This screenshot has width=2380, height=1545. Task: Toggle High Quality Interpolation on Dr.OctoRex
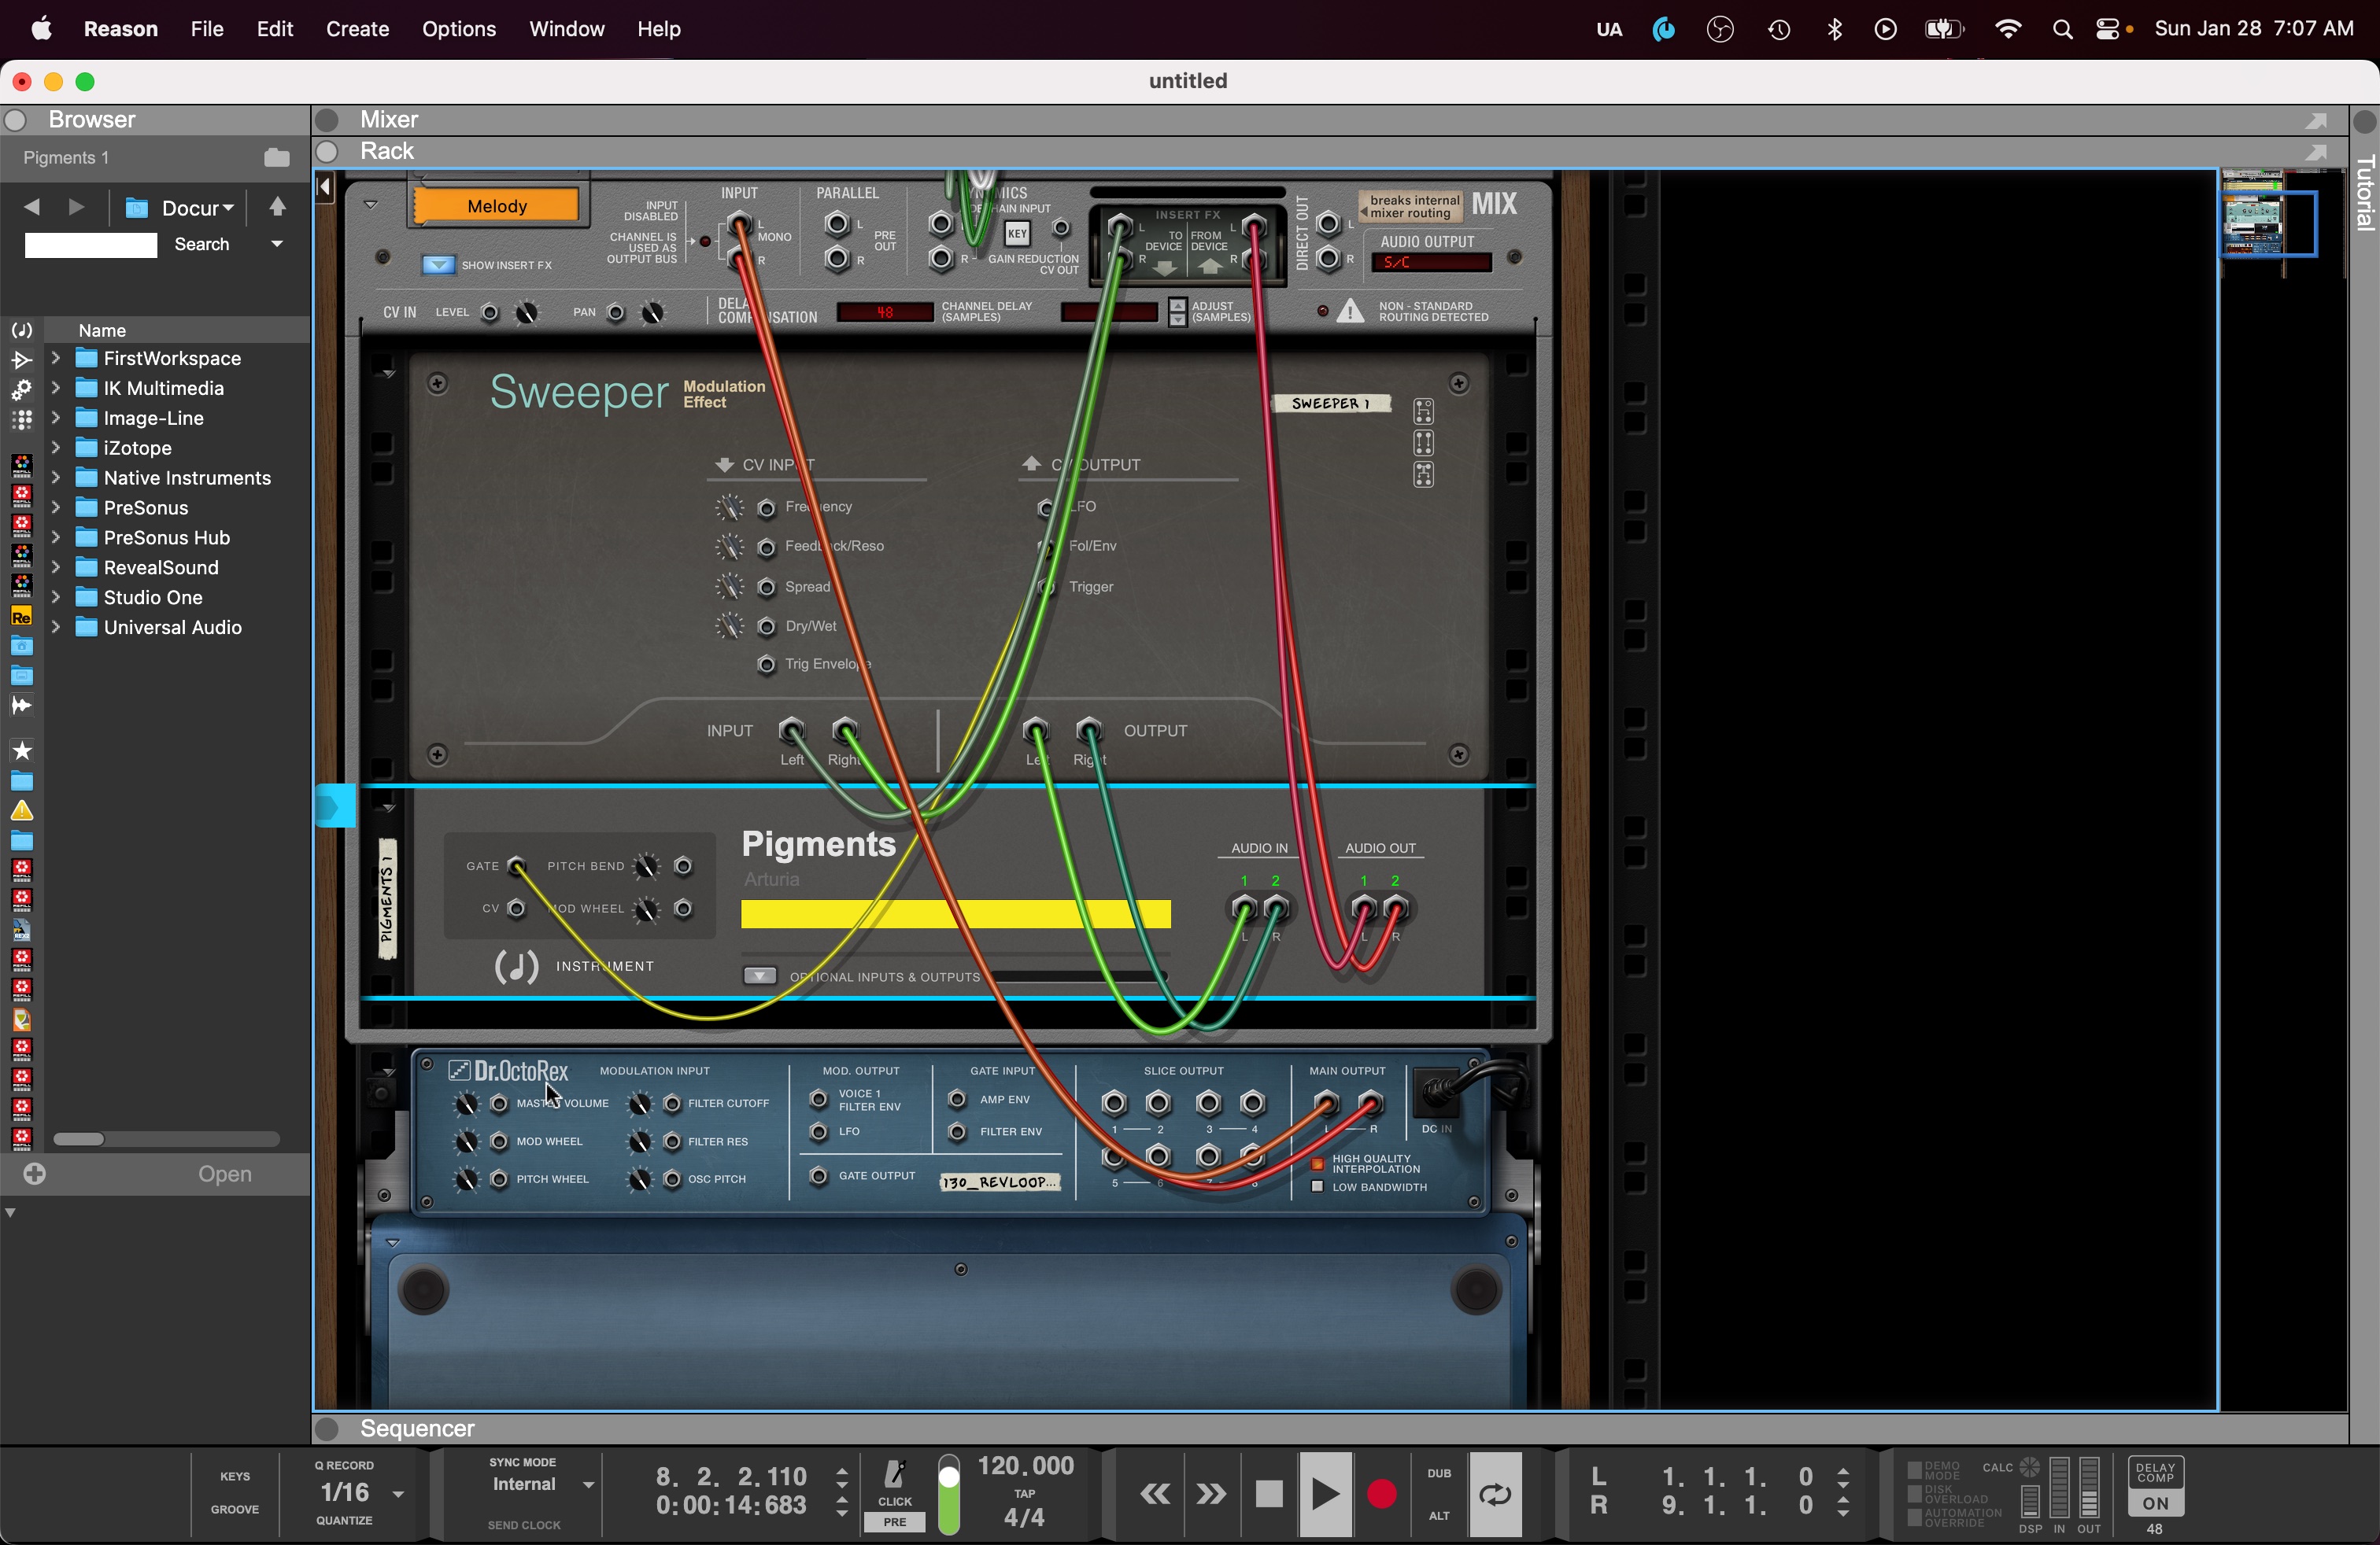[1317, 1164]
